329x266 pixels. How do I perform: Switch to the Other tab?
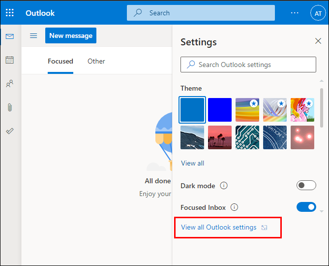click(96, 62)
